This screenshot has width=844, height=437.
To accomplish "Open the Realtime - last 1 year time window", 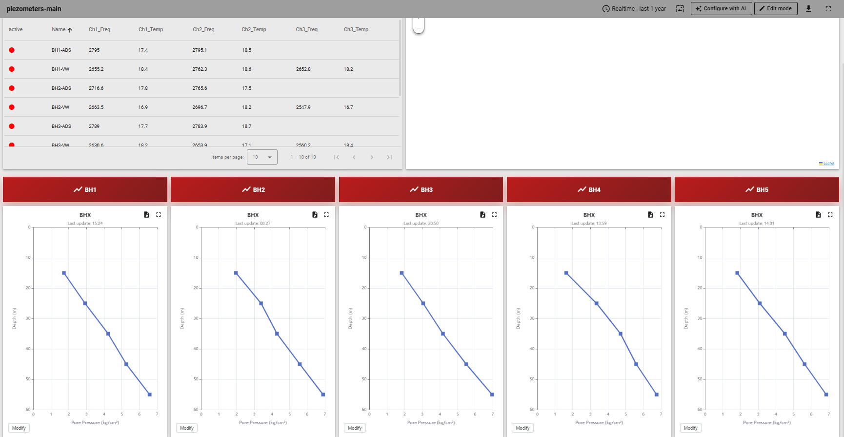I will pos(634,9).
